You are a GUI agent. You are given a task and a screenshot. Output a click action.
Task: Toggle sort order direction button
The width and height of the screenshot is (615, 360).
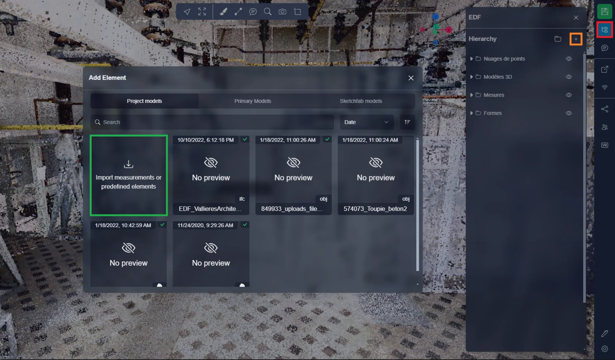[407, 122]
